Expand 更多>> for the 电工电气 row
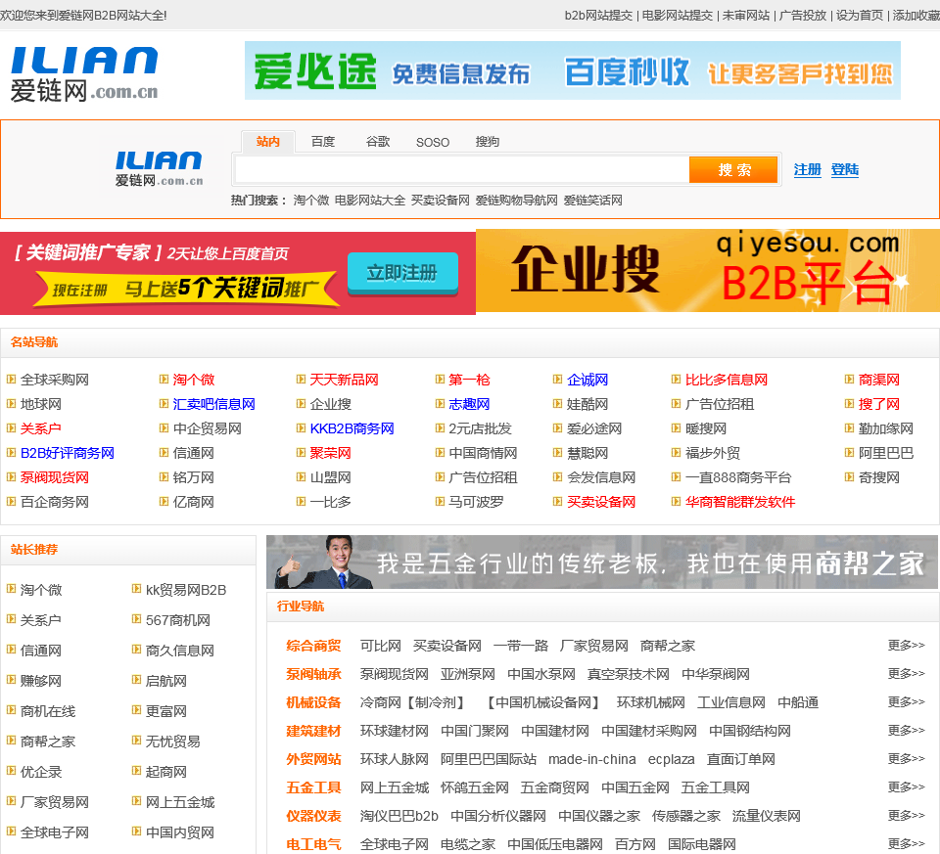940x854 pixels. point(906,843)
